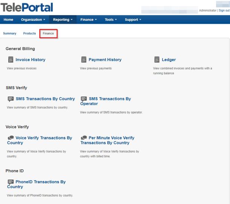The height and width of the screenshot is (204, 230).
Task: Expand the Organization dropdown menu
Action: (33, 20)
